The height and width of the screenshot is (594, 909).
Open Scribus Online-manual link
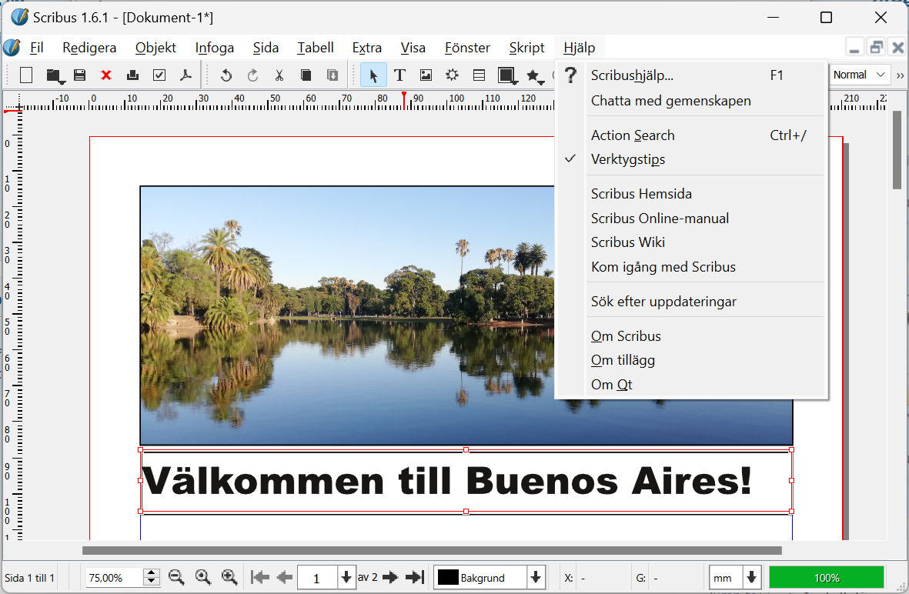[x=660, y=219]
